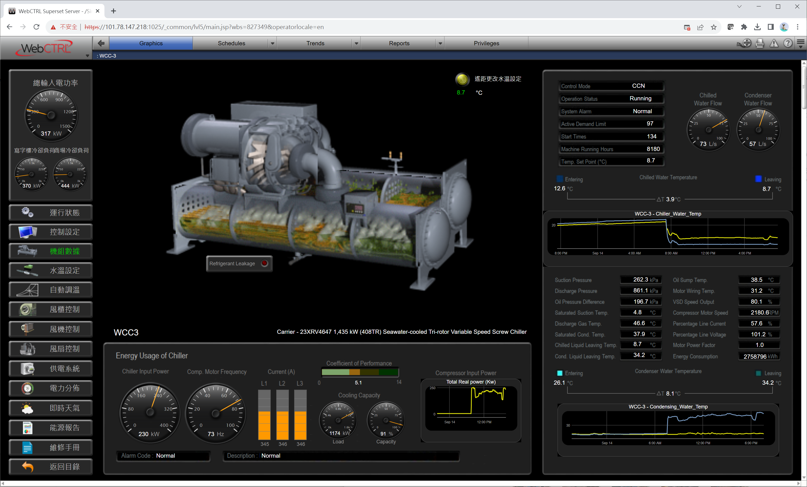Click the Comp. Motor Frequency gauge
The width and height of the screenshot is (807, 487).
click(216, 413)
